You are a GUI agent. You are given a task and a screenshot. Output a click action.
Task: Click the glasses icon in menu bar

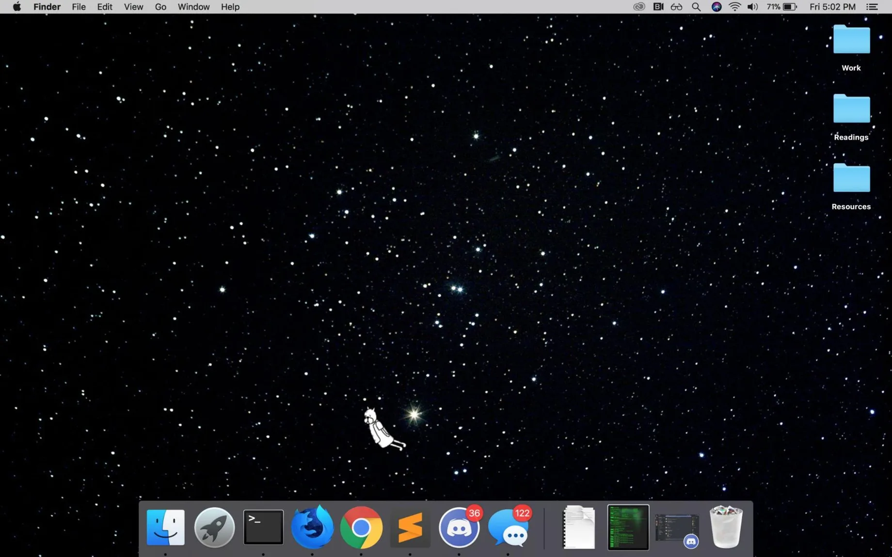tap(676, 7)
